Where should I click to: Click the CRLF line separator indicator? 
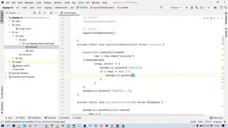[200, 122]
